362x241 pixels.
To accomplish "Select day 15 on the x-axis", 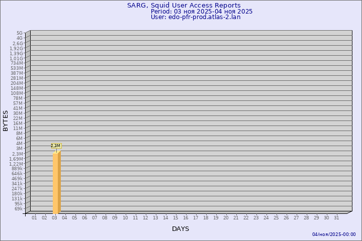I will click(x=175, y=218).
